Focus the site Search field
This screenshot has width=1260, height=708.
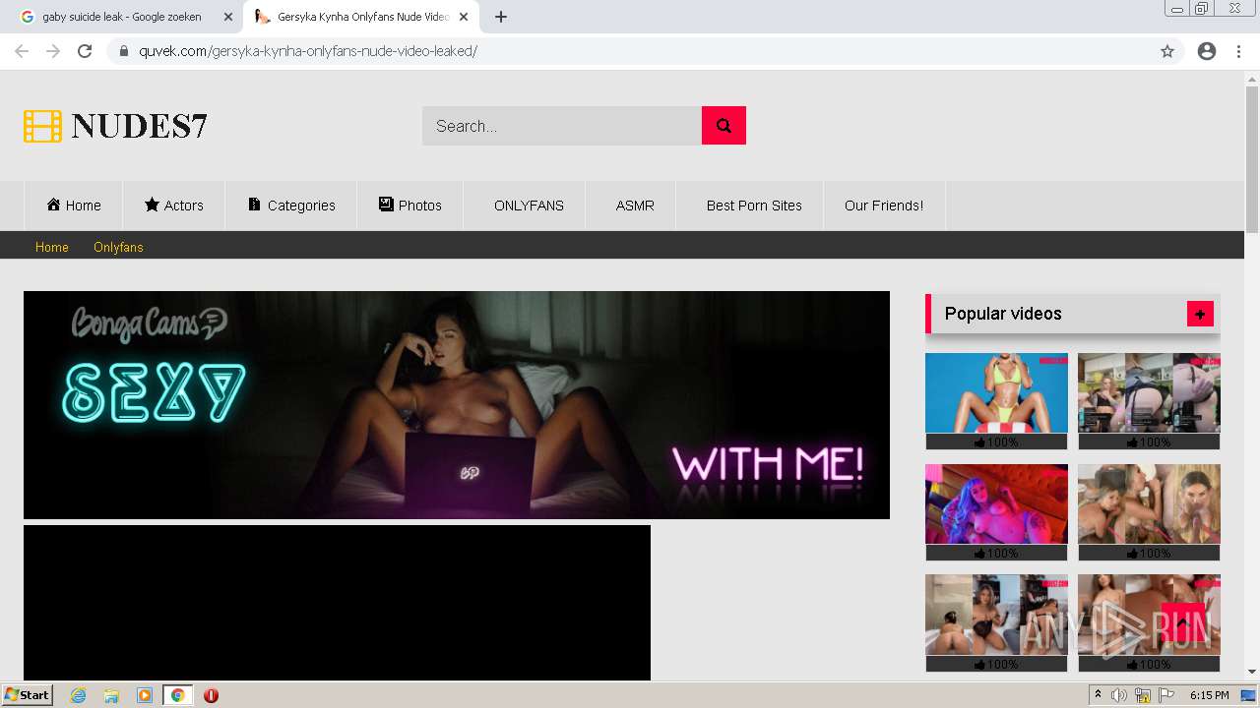(561, 126)
